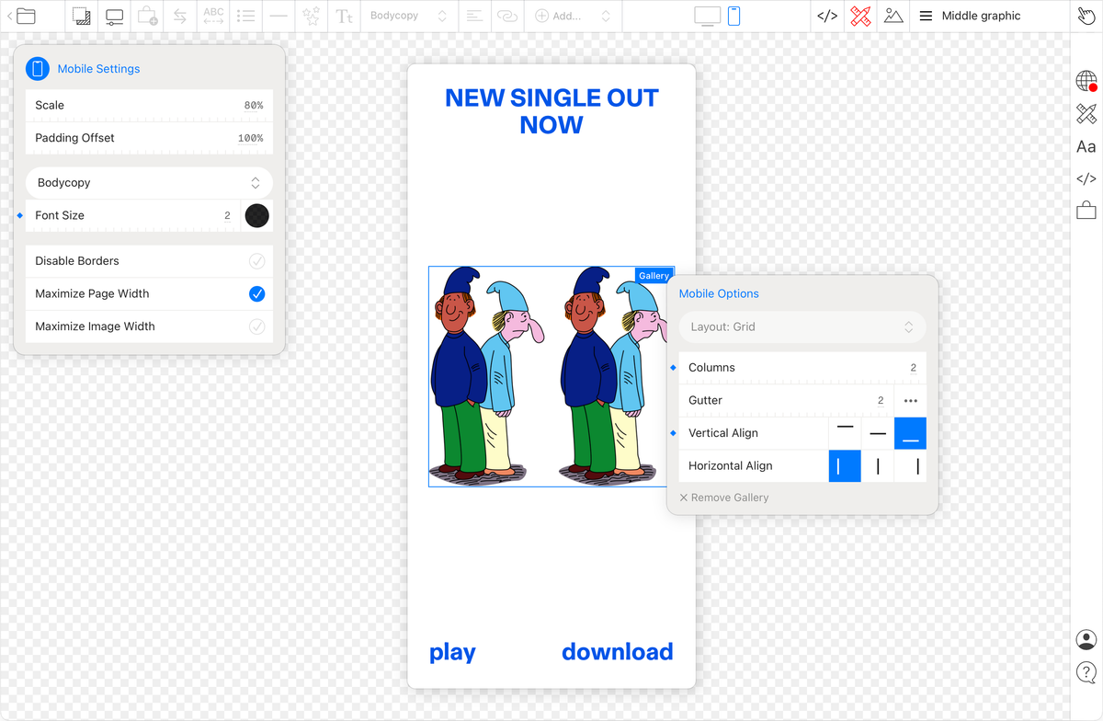Screen dimensions: 1103x721
Task: Insert a horizontal rule
Action: 278,16
